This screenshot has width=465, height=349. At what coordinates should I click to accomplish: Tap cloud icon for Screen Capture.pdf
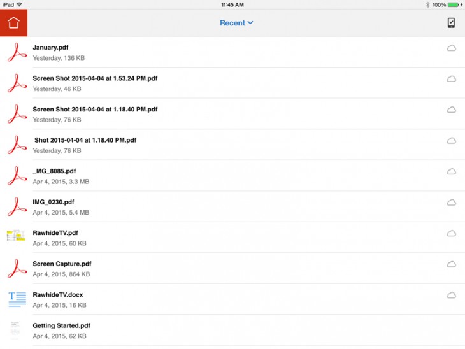(451, 264)
